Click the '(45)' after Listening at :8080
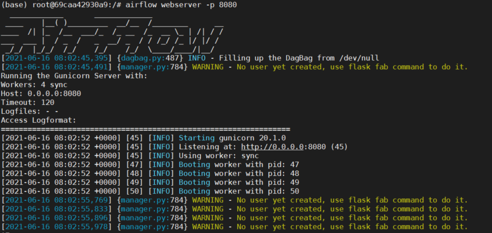The width and height of the screenshot is (492, 233). pyautogui.click(x=339, y=147)
